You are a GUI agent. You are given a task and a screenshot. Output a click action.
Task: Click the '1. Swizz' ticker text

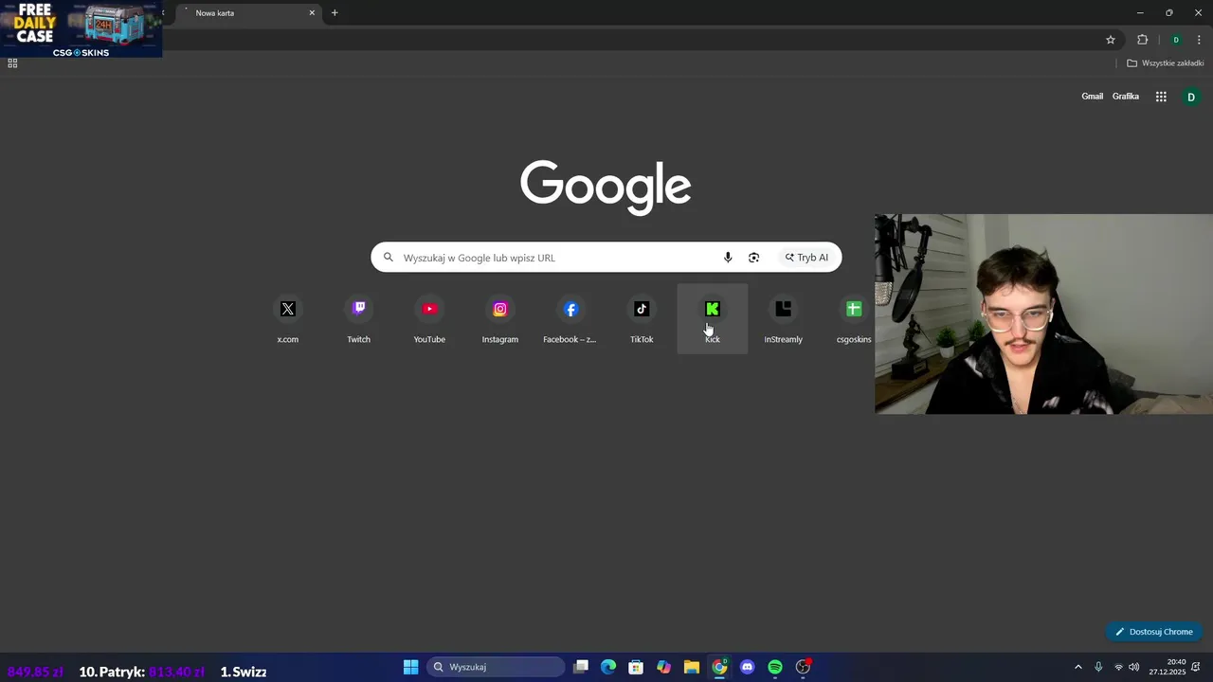pos(244,672)
